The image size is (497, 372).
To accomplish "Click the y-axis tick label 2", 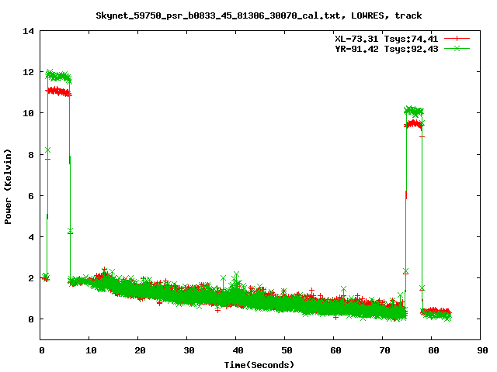I will click(x=31, y=278).
